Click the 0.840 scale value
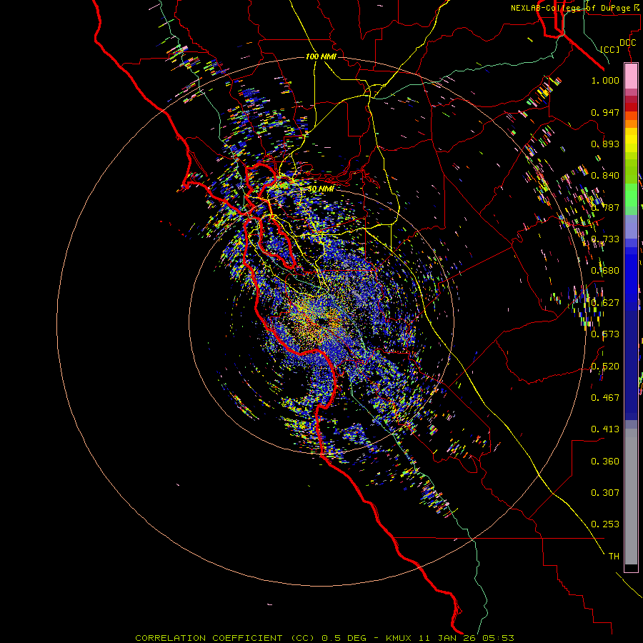 tap(605, 176)
